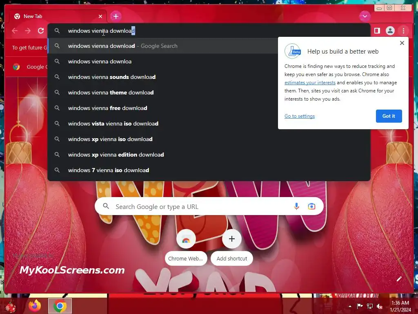The image size is (418, 314).
Task: Click the magnifier icon in the page search box
Action: pos(106,206)
